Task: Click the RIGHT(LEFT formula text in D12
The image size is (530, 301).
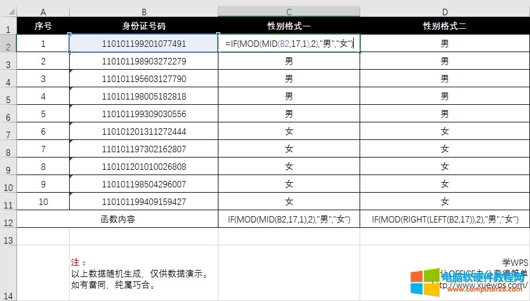Action: click(445, 219)
